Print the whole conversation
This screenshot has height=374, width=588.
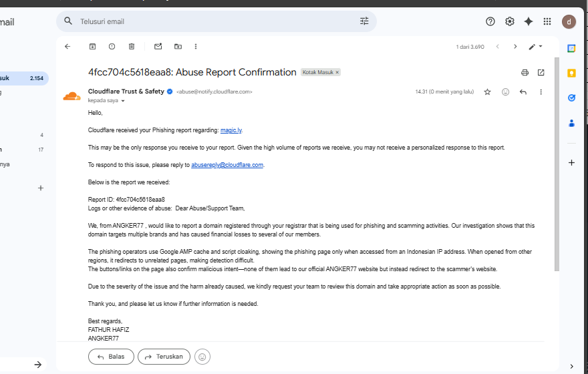pos(525,72)
